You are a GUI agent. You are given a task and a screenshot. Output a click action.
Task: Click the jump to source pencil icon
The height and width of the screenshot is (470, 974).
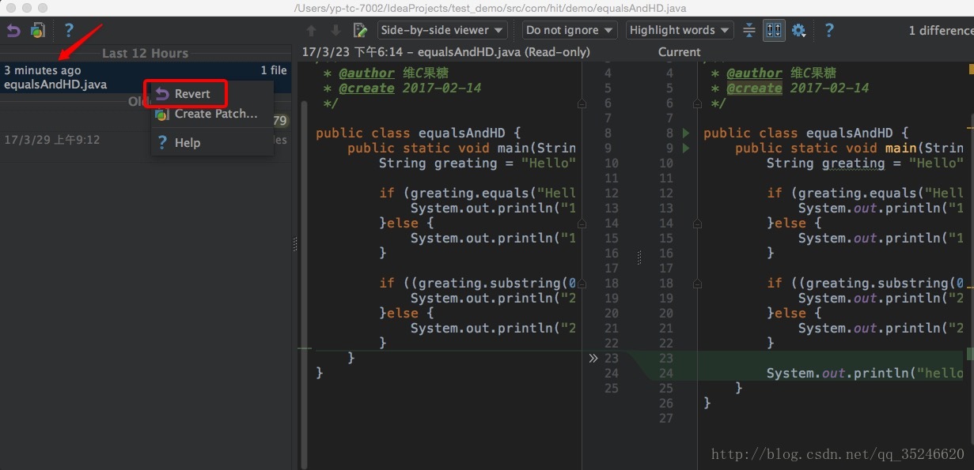[x=360, y=30]
